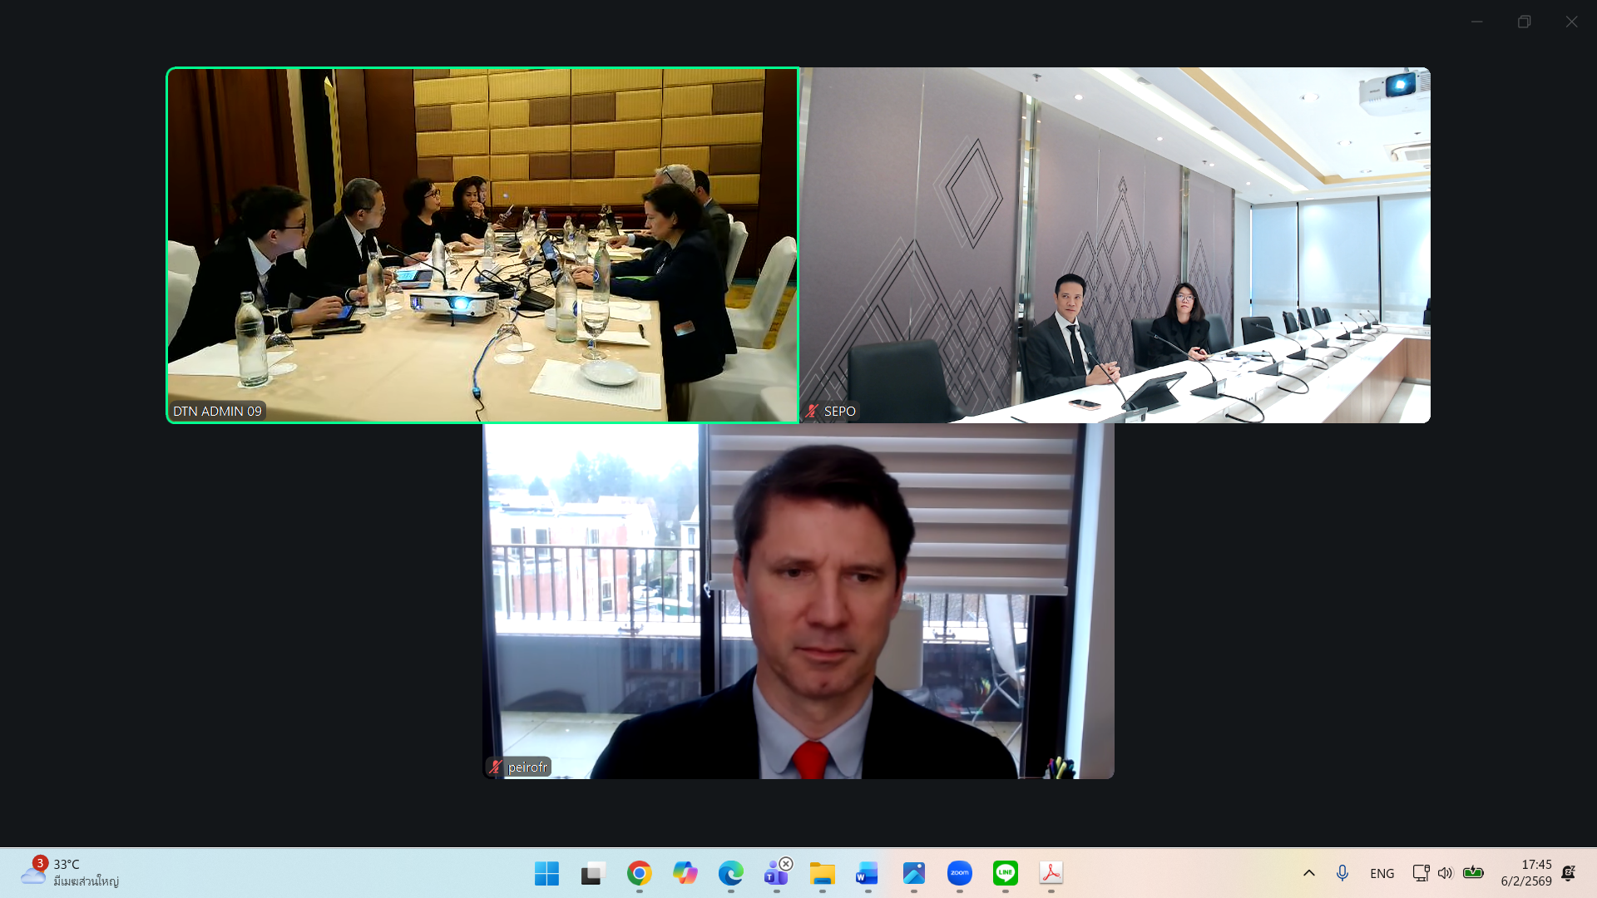The height and width of the screenshot is (898, 1597).
Task: Open the LINE app icon
Action: coord(1005,873)
